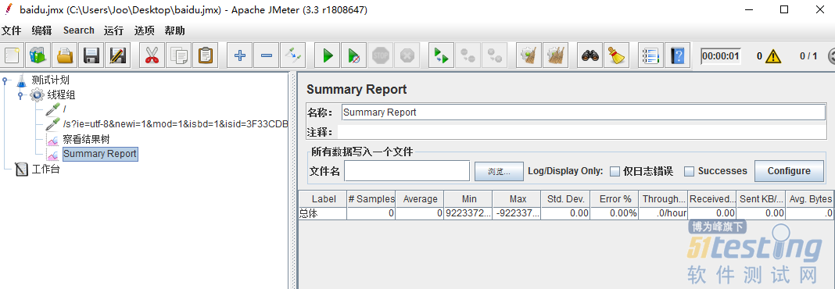
Task: Toggle the Successes checkbox
Action: [x=689, y=171]
